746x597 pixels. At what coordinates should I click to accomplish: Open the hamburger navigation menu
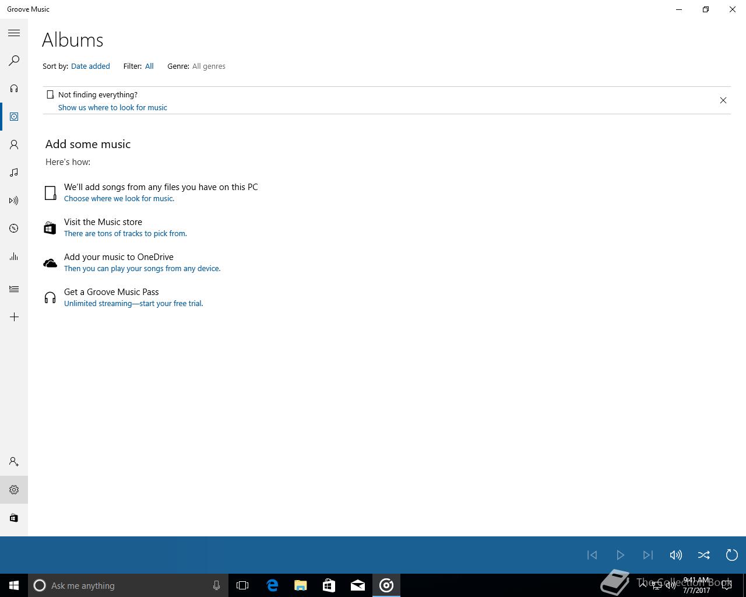(14, 33)
